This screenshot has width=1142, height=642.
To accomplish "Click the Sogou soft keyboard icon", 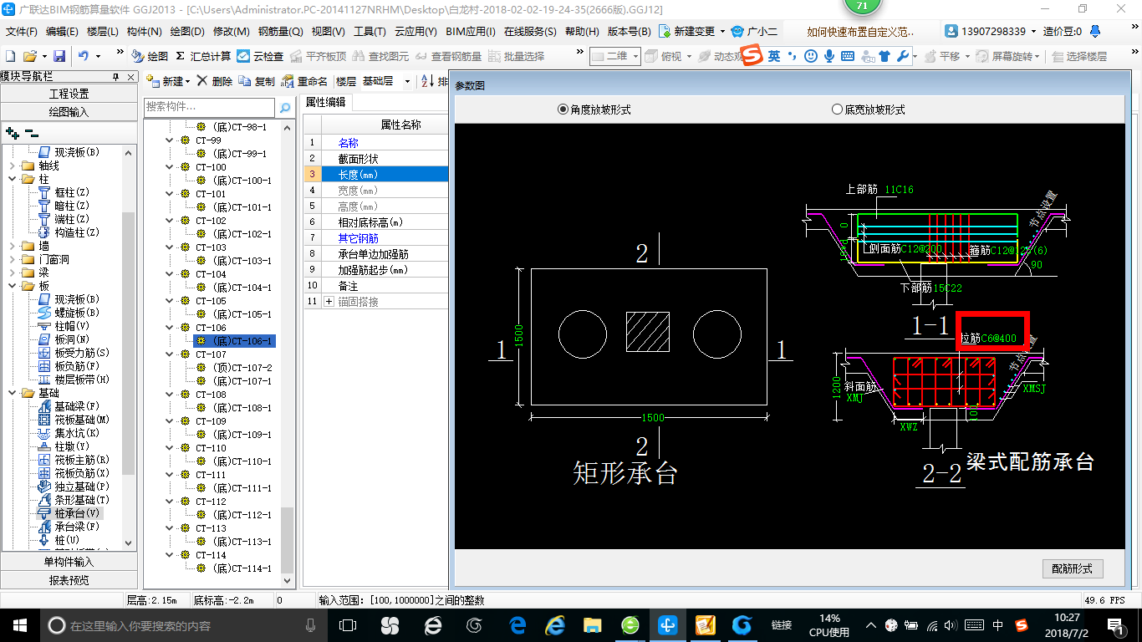I will (x=848, y=56).
